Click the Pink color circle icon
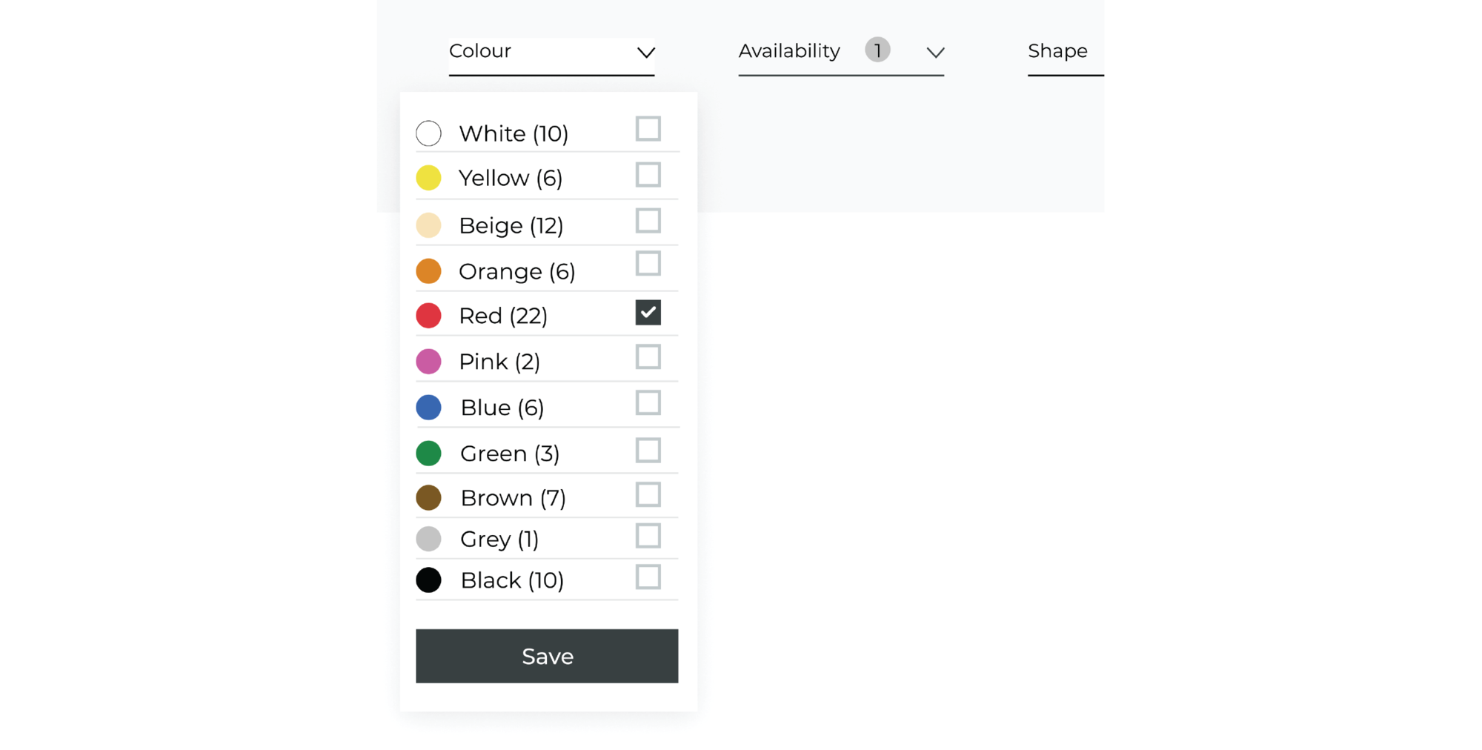Image resolution: width=1482 pixels, height=750 pixels. (x=428, y=362)
